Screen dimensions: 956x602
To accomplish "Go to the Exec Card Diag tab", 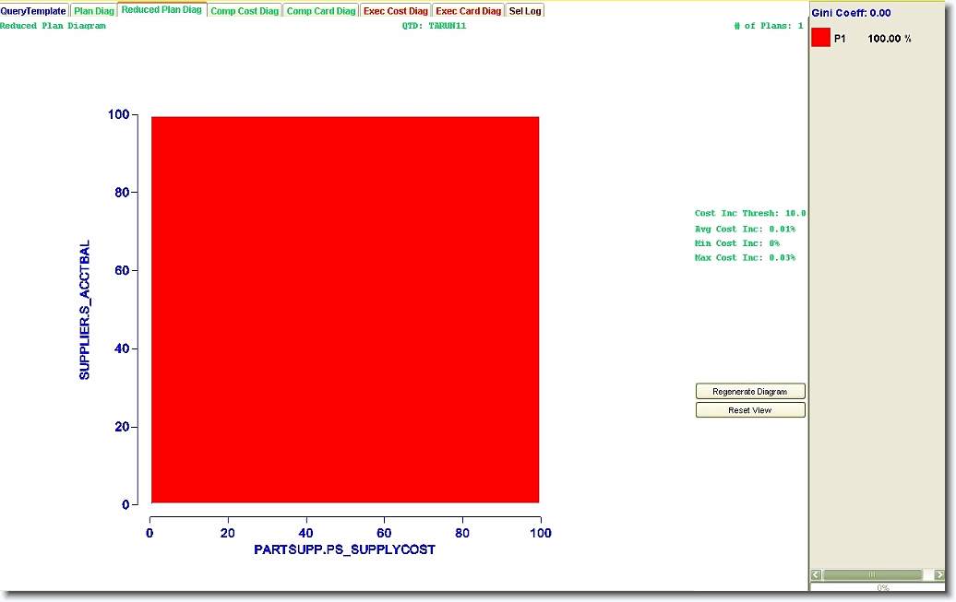I will tap(469, 11).
